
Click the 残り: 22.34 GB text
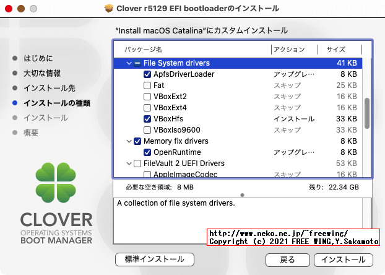click(334, 187)
